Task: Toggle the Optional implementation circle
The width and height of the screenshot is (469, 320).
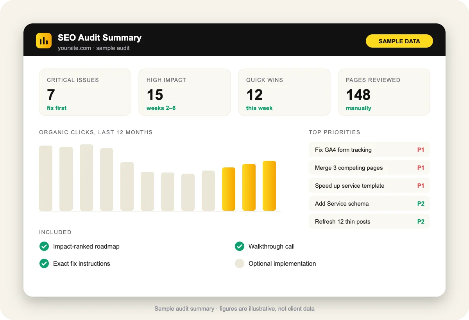Action: point(240,263)
